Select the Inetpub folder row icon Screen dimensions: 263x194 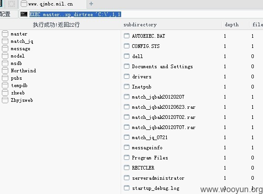pyautogui.click(x=127, y=87)
